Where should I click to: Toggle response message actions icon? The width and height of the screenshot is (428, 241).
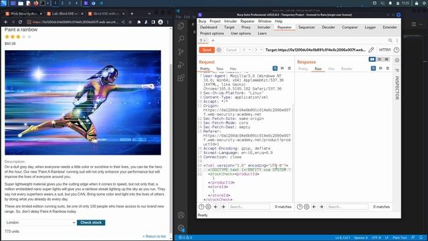coord(373,68)
